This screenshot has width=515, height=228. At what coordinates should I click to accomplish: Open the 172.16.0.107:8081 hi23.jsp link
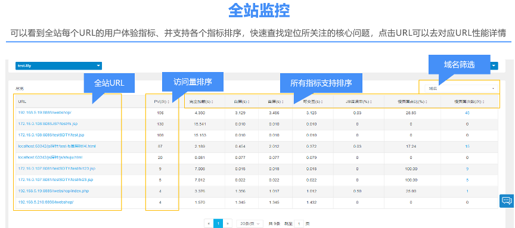pyautogui.click(x=56, y=180)
